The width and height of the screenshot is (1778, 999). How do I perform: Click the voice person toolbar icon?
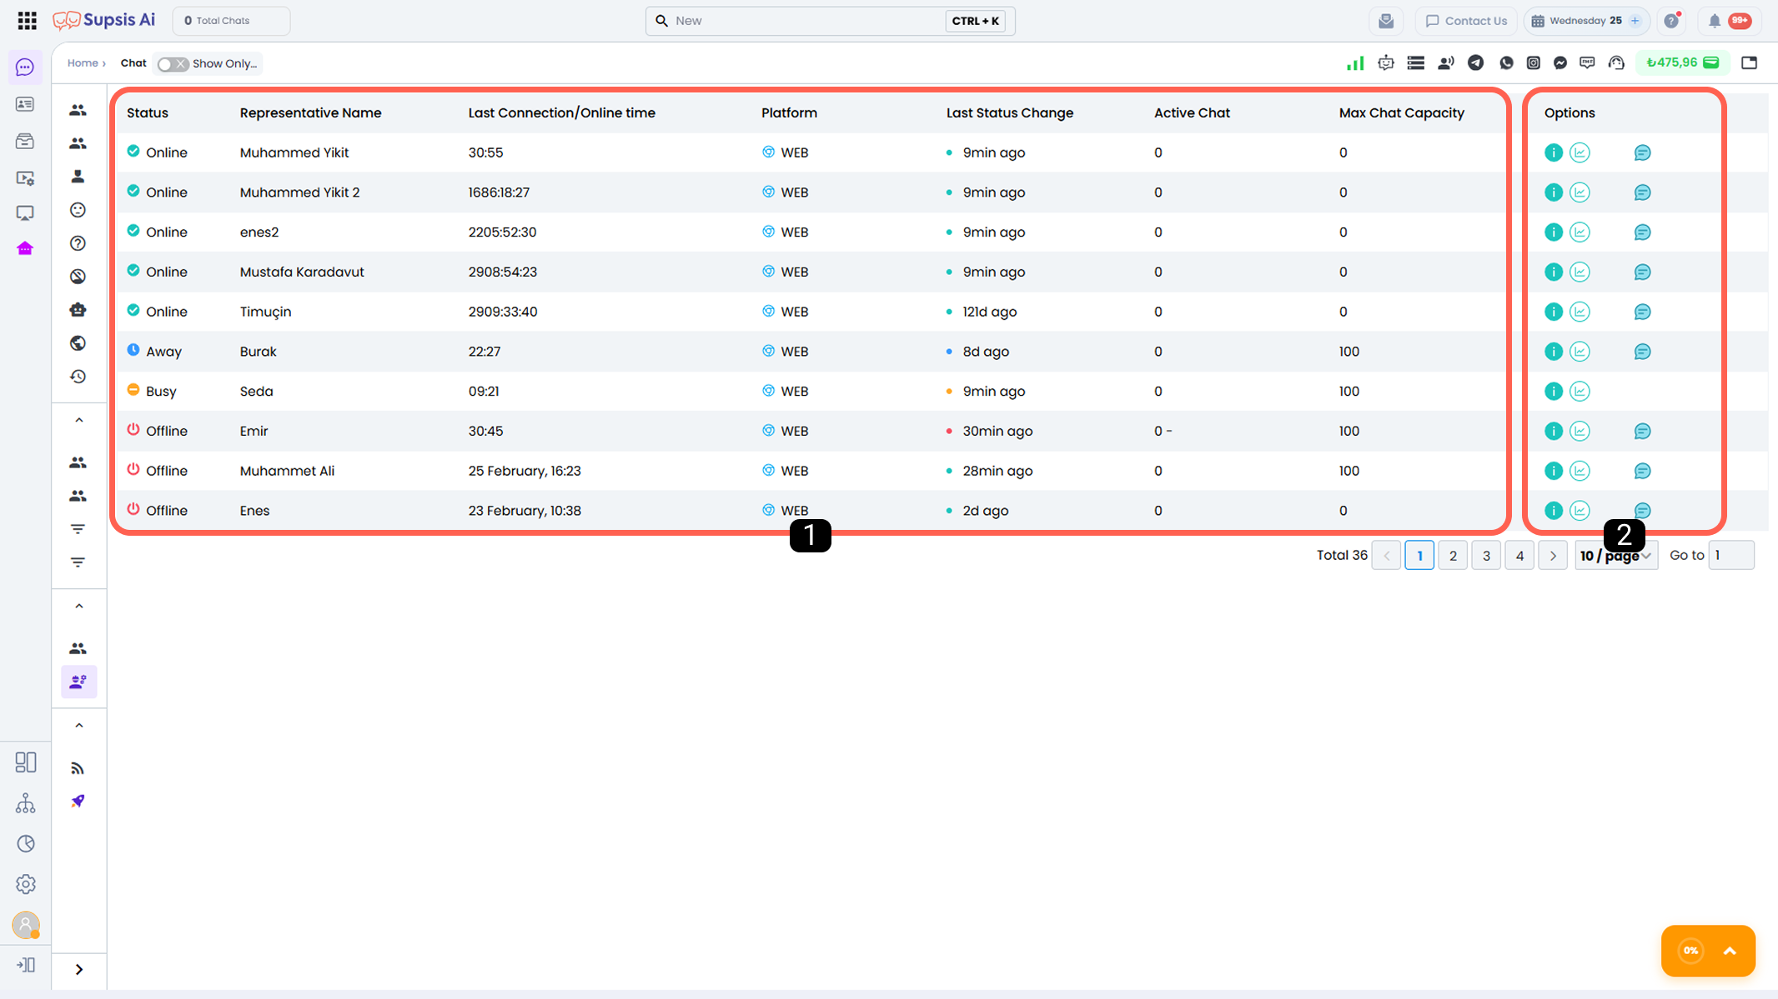pyautogui.click(x=1446, y=62)
